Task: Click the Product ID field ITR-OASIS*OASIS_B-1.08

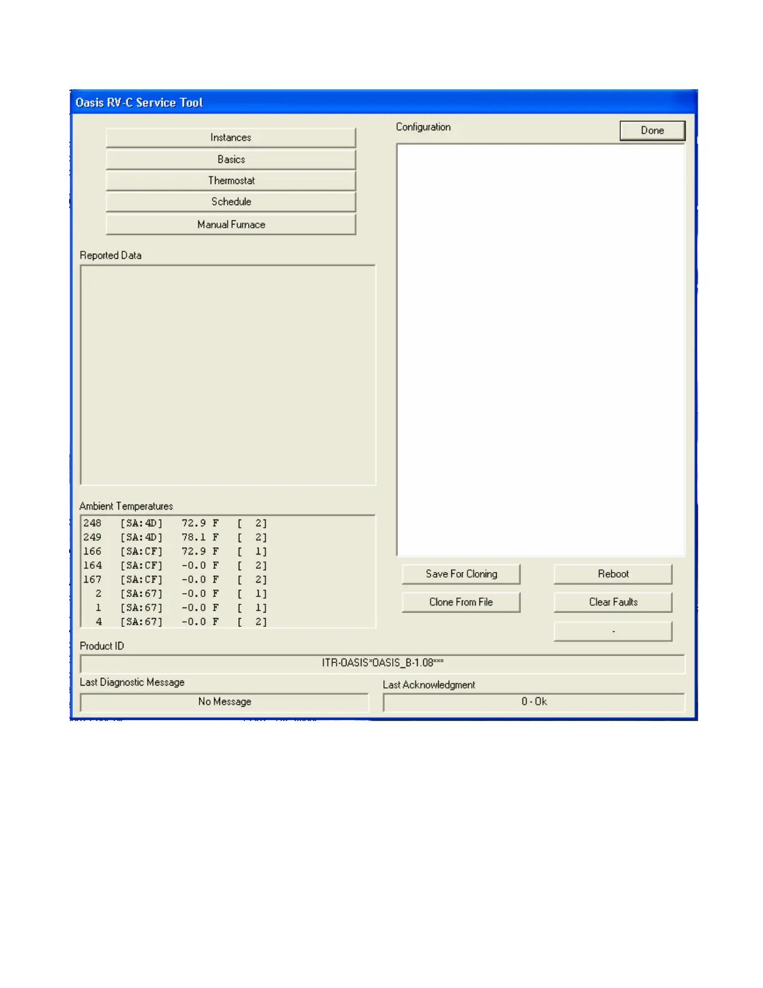Action: [382, 663]
